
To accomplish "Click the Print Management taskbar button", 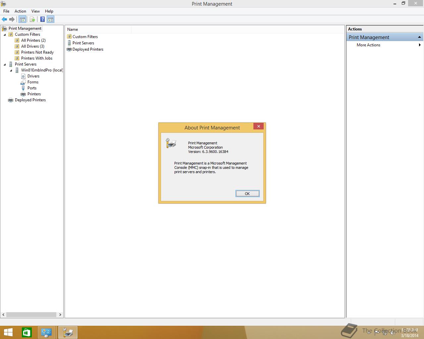I will 68,332.
